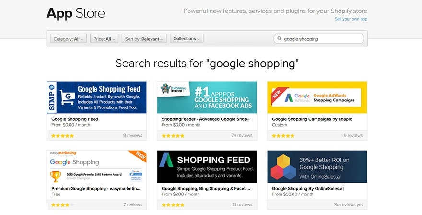Open easymarketing Google Shopping banner
Screen dimensions: 422x215
(96, 167)
